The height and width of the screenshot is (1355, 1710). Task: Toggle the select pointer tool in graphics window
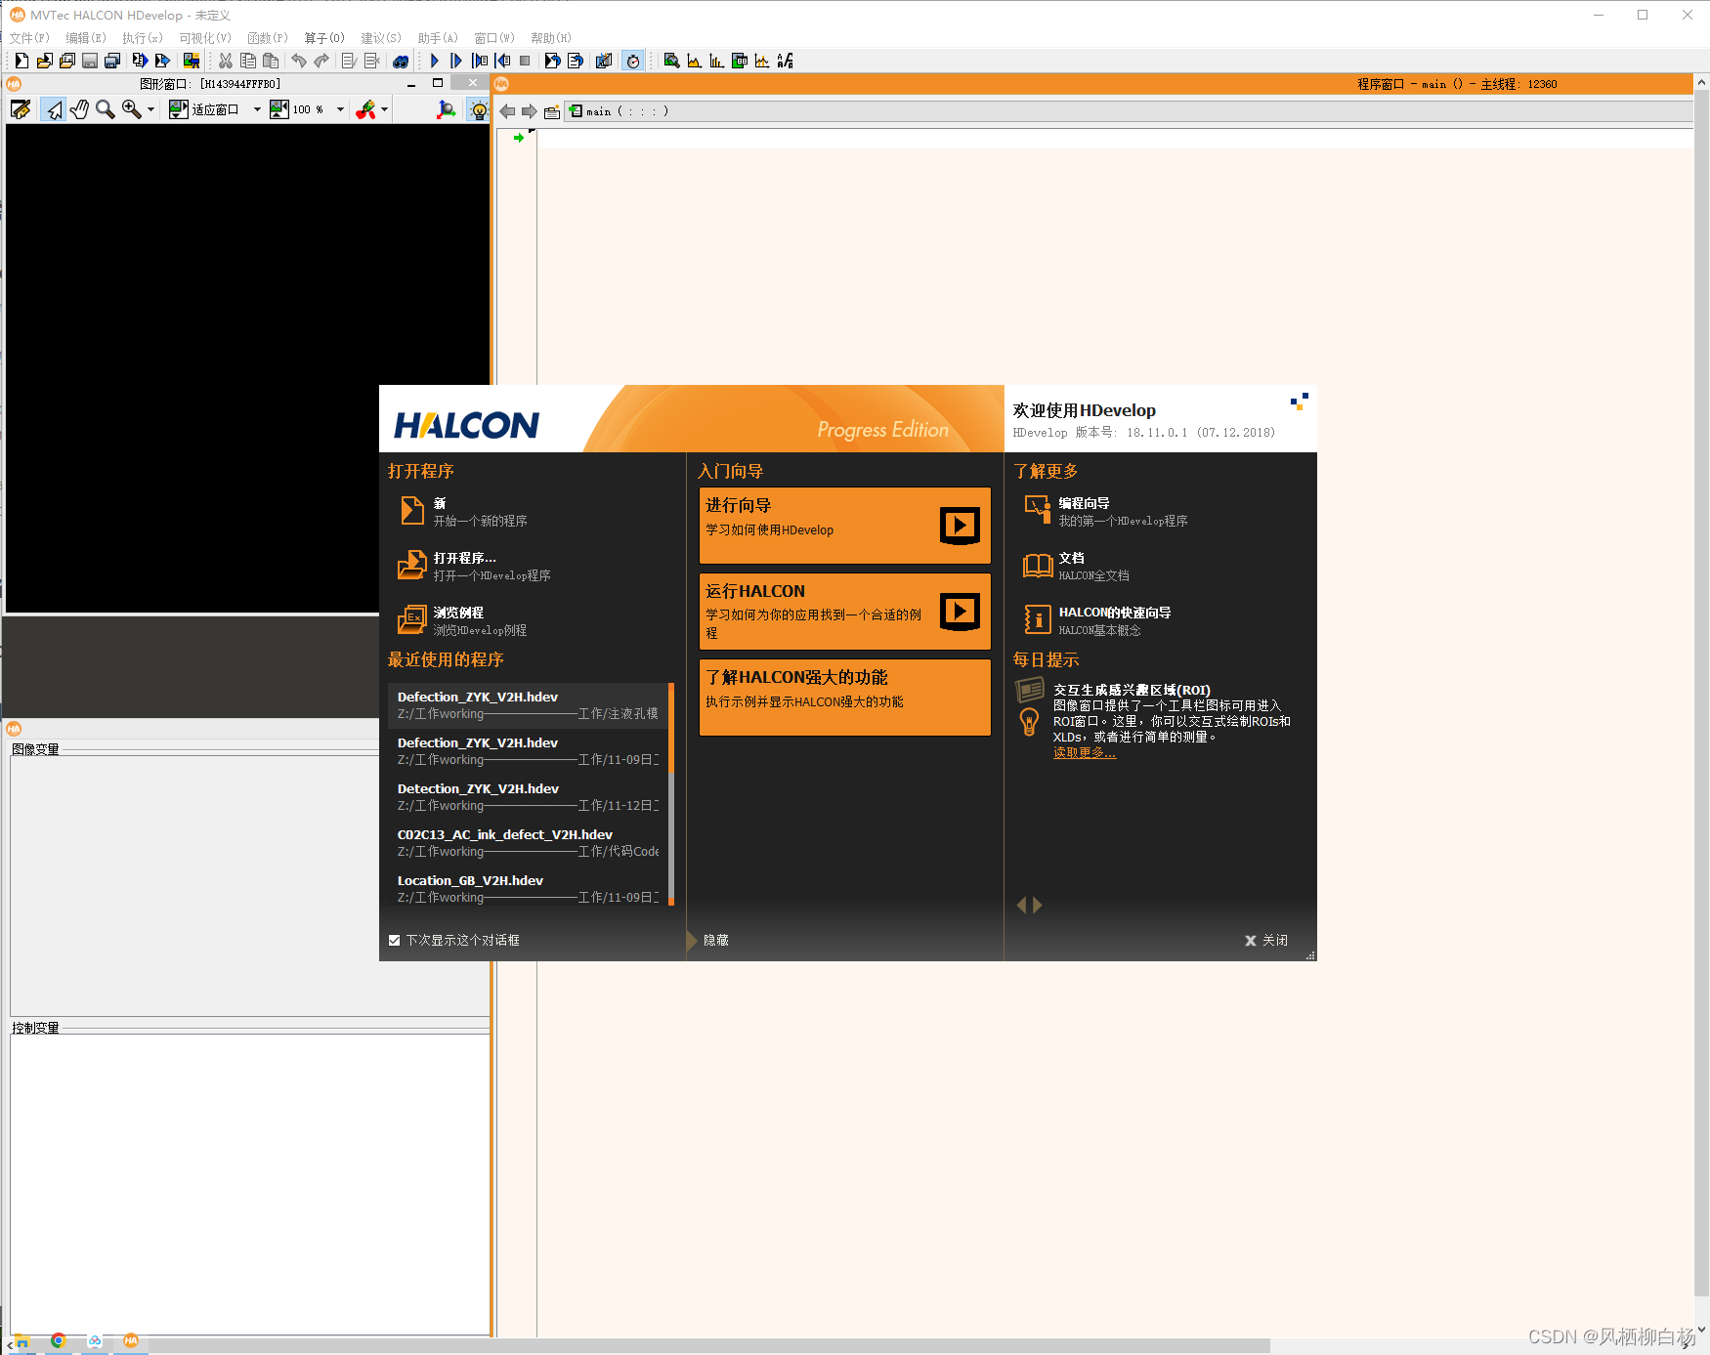click(x=53, y=109)
